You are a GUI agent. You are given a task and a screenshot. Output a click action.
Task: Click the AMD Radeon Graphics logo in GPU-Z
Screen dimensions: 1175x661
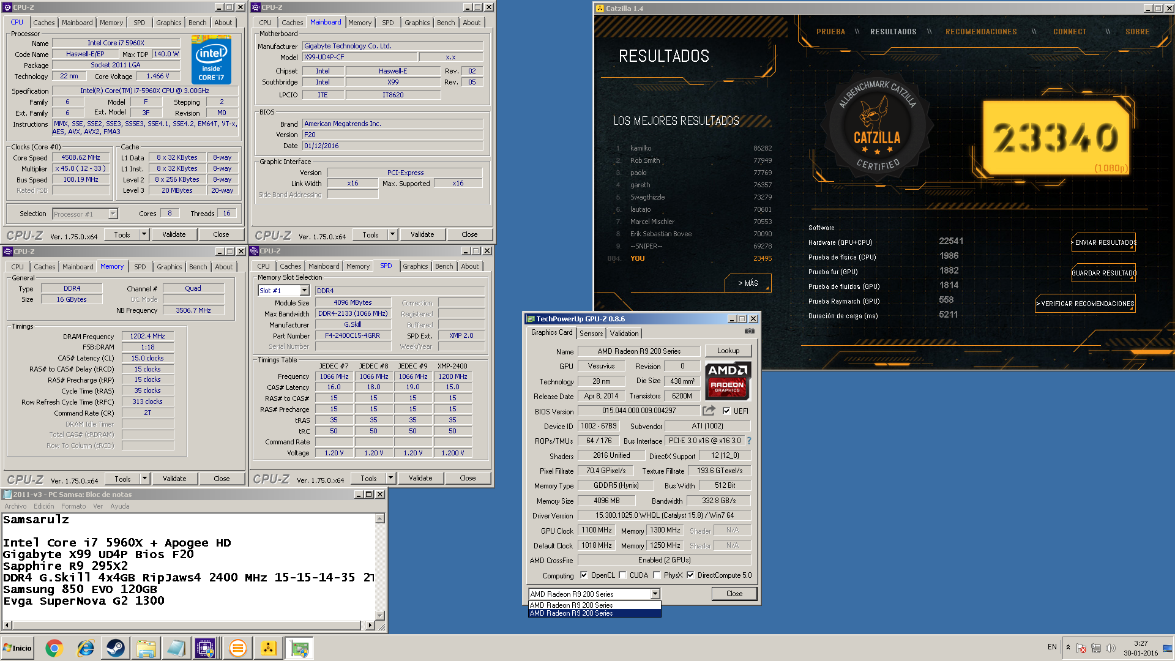click(728, 381)
